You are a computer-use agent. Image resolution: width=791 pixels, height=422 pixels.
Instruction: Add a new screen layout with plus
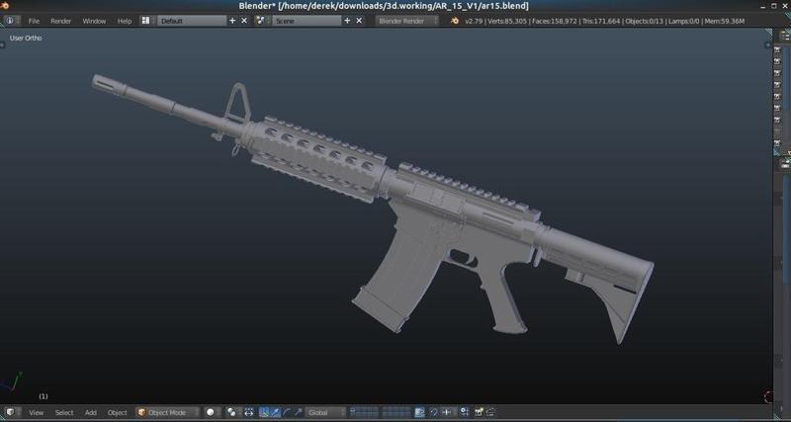point(232,21)
